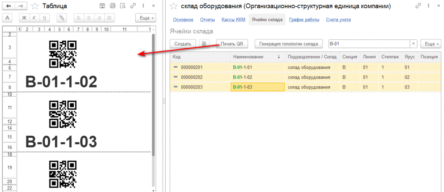Open the font settings button A
The width and height of the screenshot is (444, 192).
point(8,18)
